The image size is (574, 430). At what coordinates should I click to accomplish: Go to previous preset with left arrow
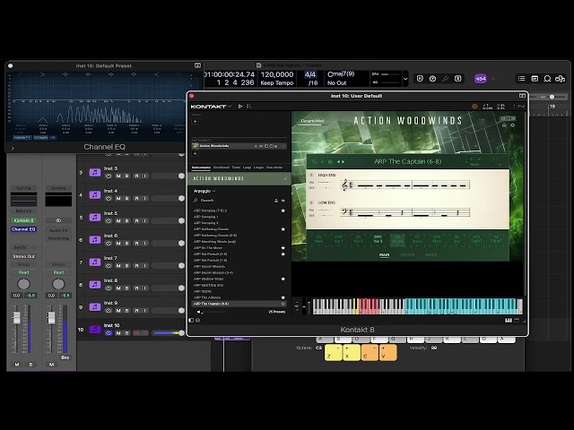tap(339, 161)
